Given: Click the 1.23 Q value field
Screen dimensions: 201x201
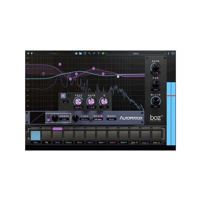Looking at the screenshot, I should click(x=104, y=107).
